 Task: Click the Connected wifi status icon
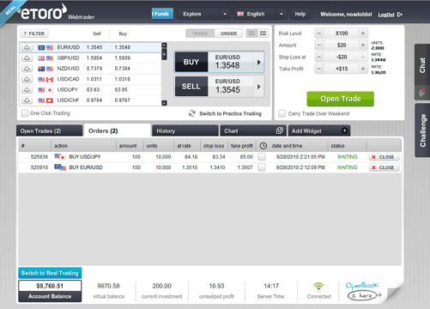[318, 286]
